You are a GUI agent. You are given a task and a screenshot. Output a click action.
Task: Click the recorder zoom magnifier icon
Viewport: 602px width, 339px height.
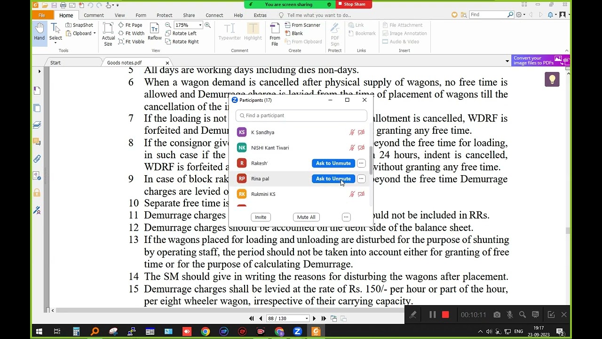(523, 315)
